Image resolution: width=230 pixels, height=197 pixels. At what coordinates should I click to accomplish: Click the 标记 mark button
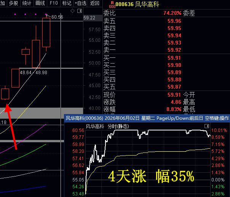(x=67, y=3)
